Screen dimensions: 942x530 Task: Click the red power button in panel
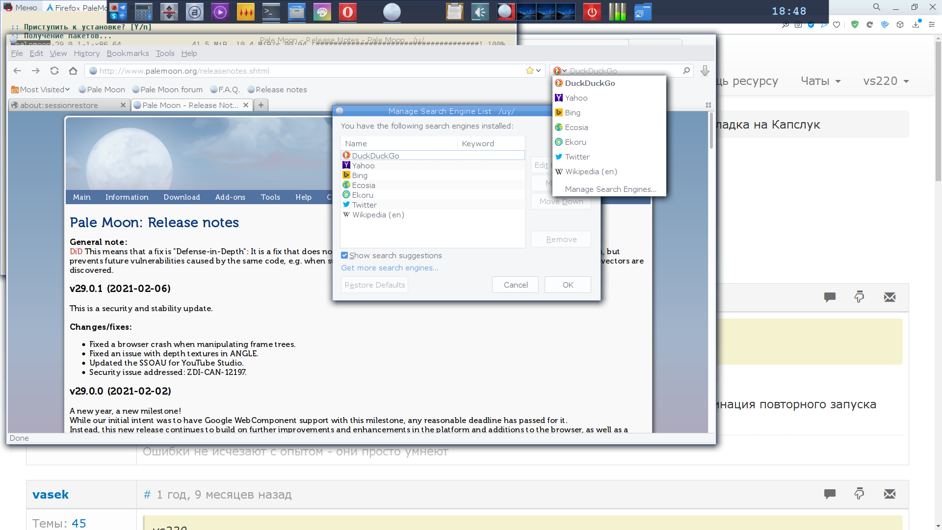(x=592, y=12)
